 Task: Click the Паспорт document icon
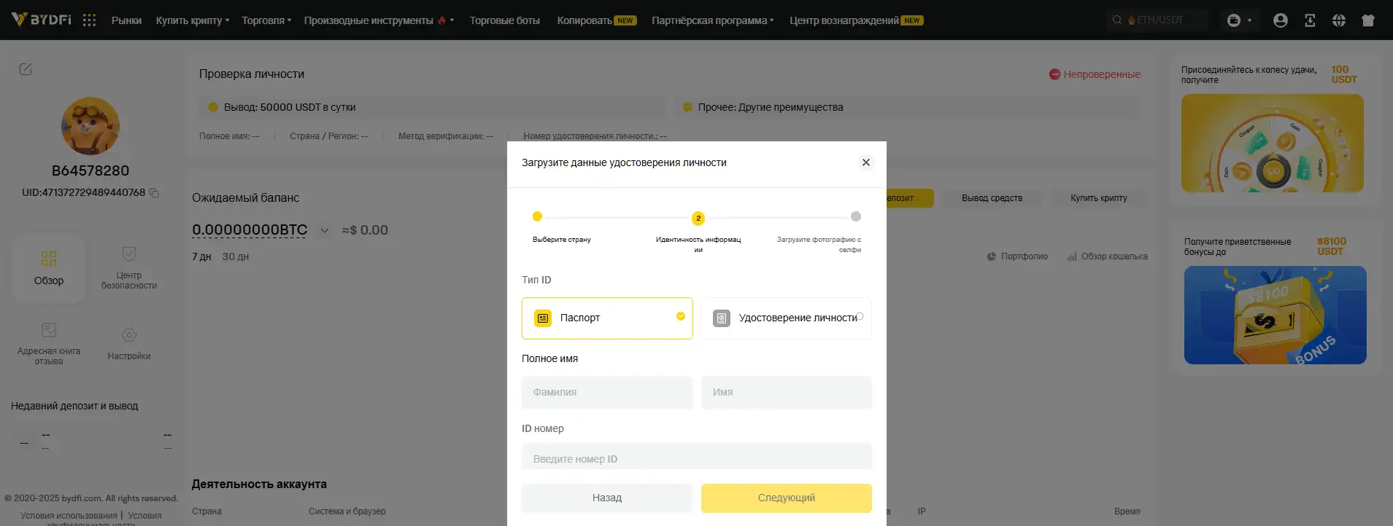click(x=543, y=318)
